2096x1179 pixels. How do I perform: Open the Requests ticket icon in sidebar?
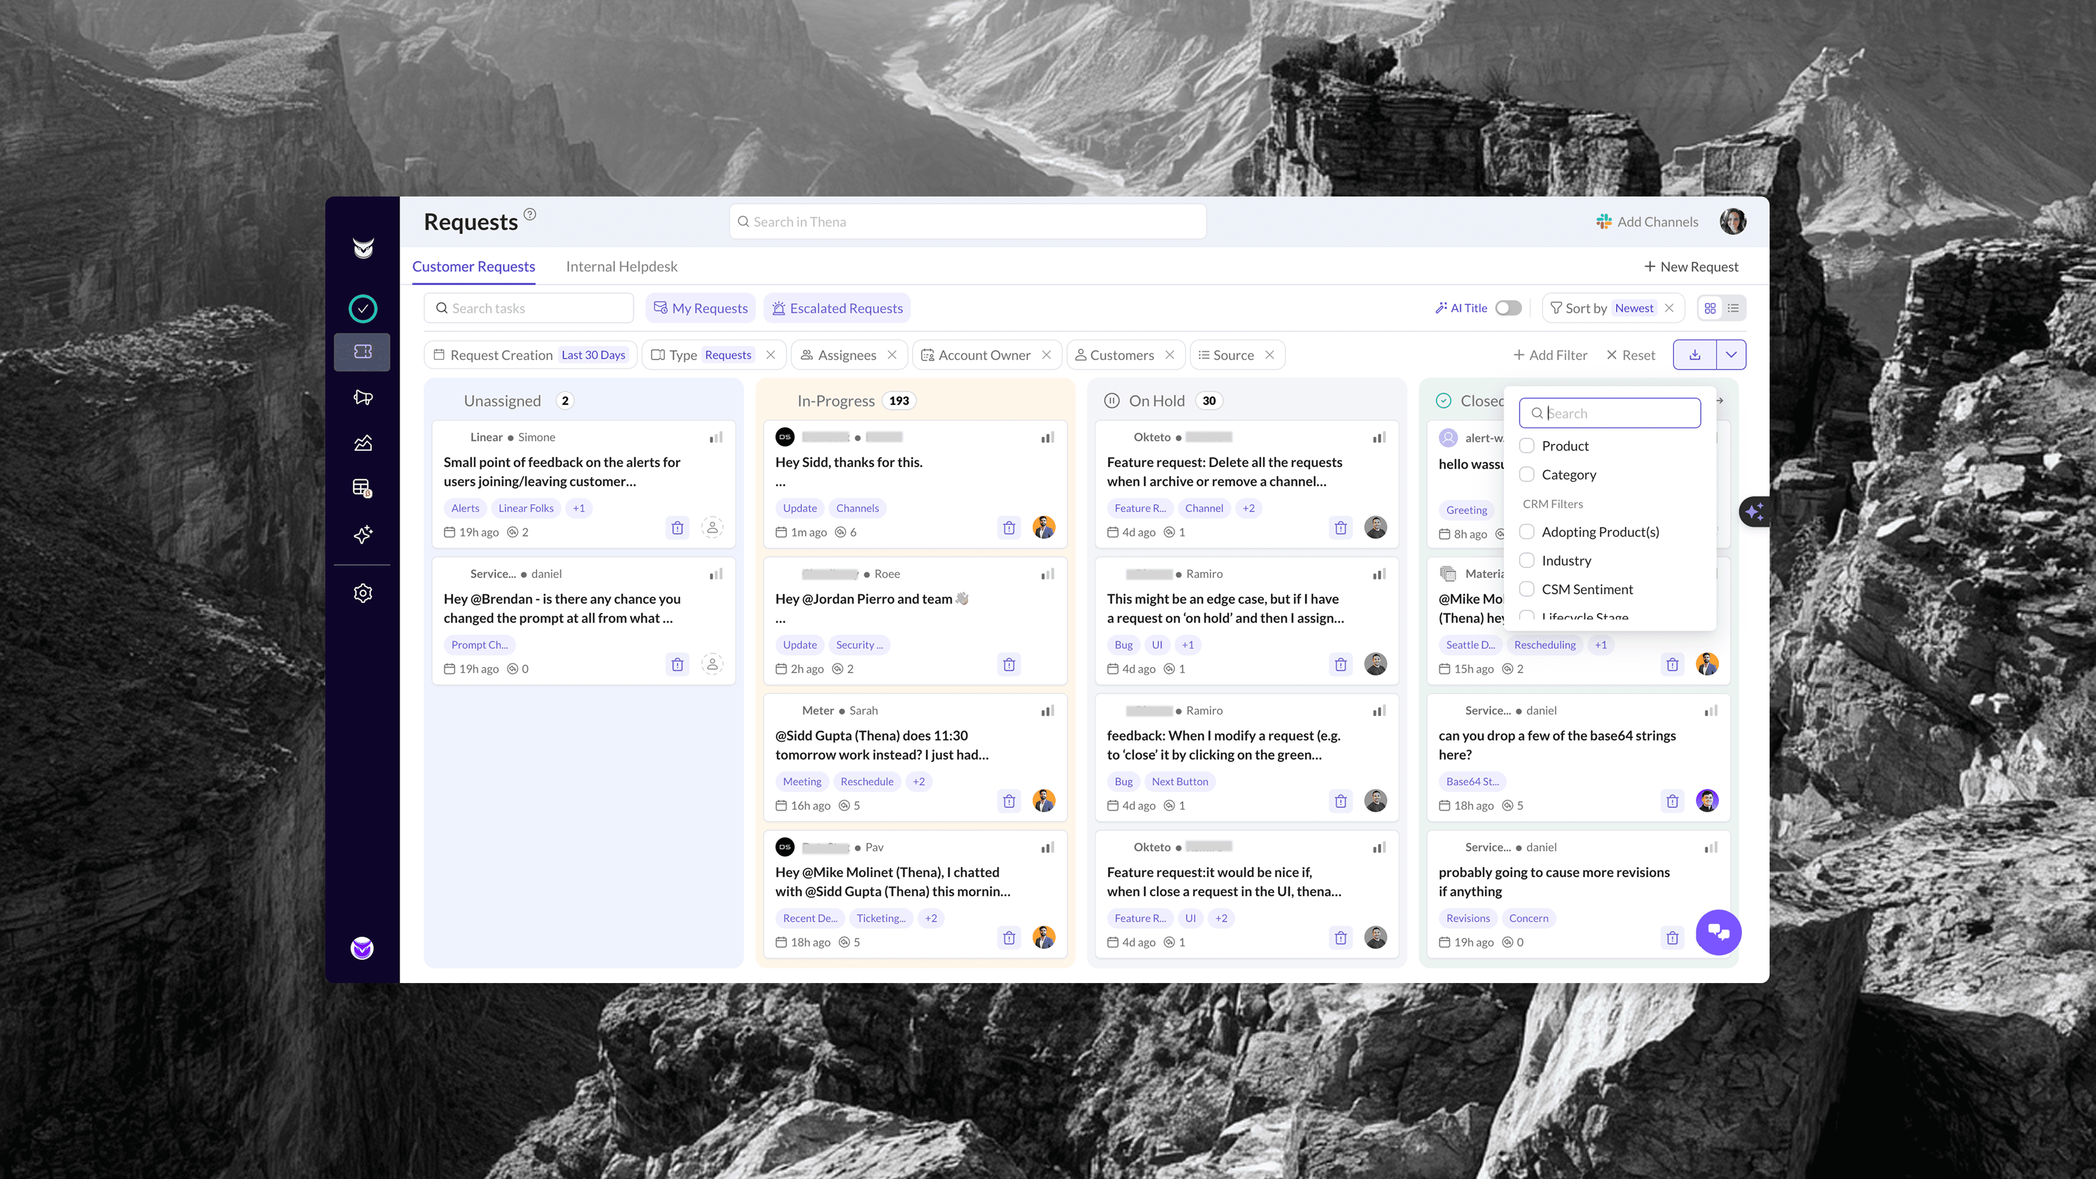click(x=362, y=352)
